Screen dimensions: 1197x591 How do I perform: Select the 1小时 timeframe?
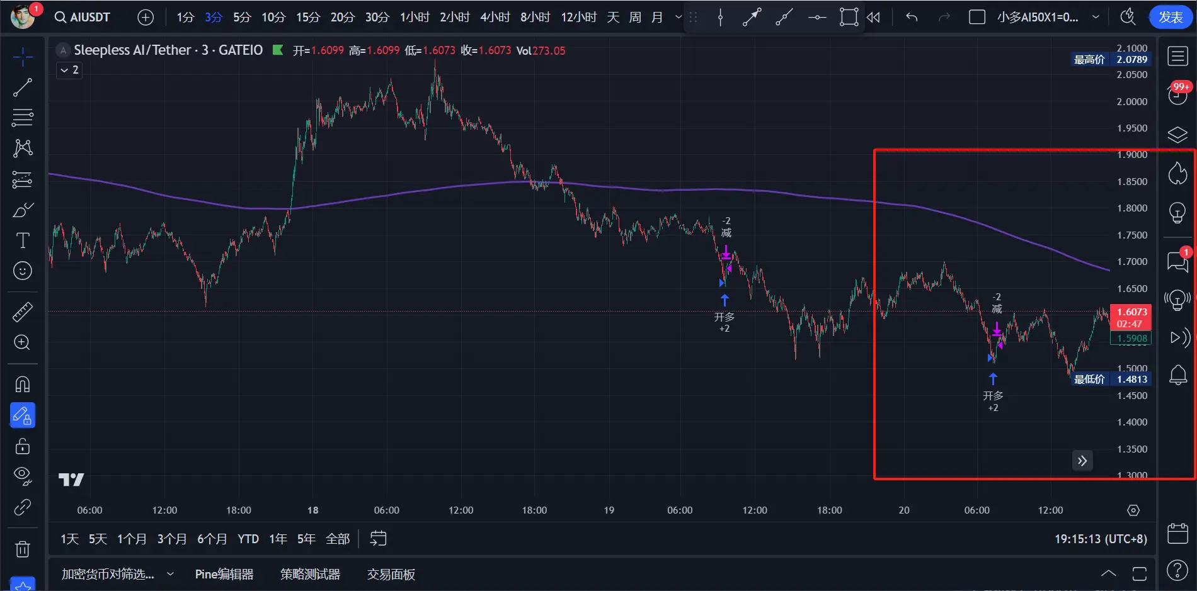(415, 17)
